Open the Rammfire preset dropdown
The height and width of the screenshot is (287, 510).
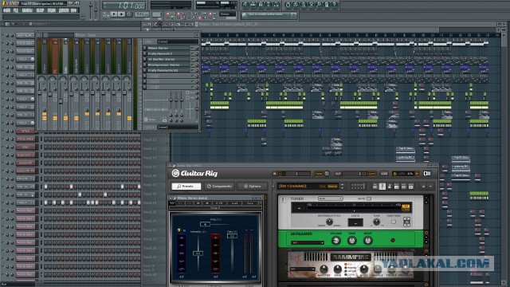[x=303, y=269]
